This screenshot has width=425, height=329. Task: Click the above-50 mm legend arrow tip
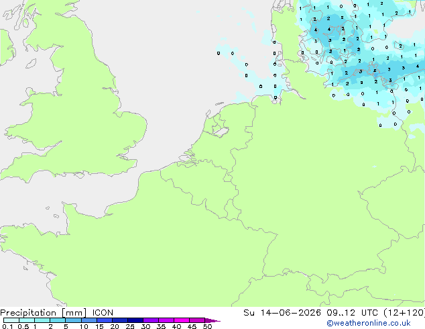[x=213, y=321]
